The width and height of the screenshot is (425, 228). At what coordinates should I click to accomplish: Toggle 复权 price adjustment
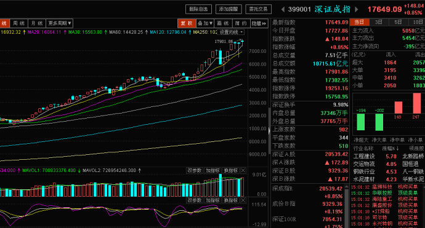pyautogui.click(x=187, y=23)
